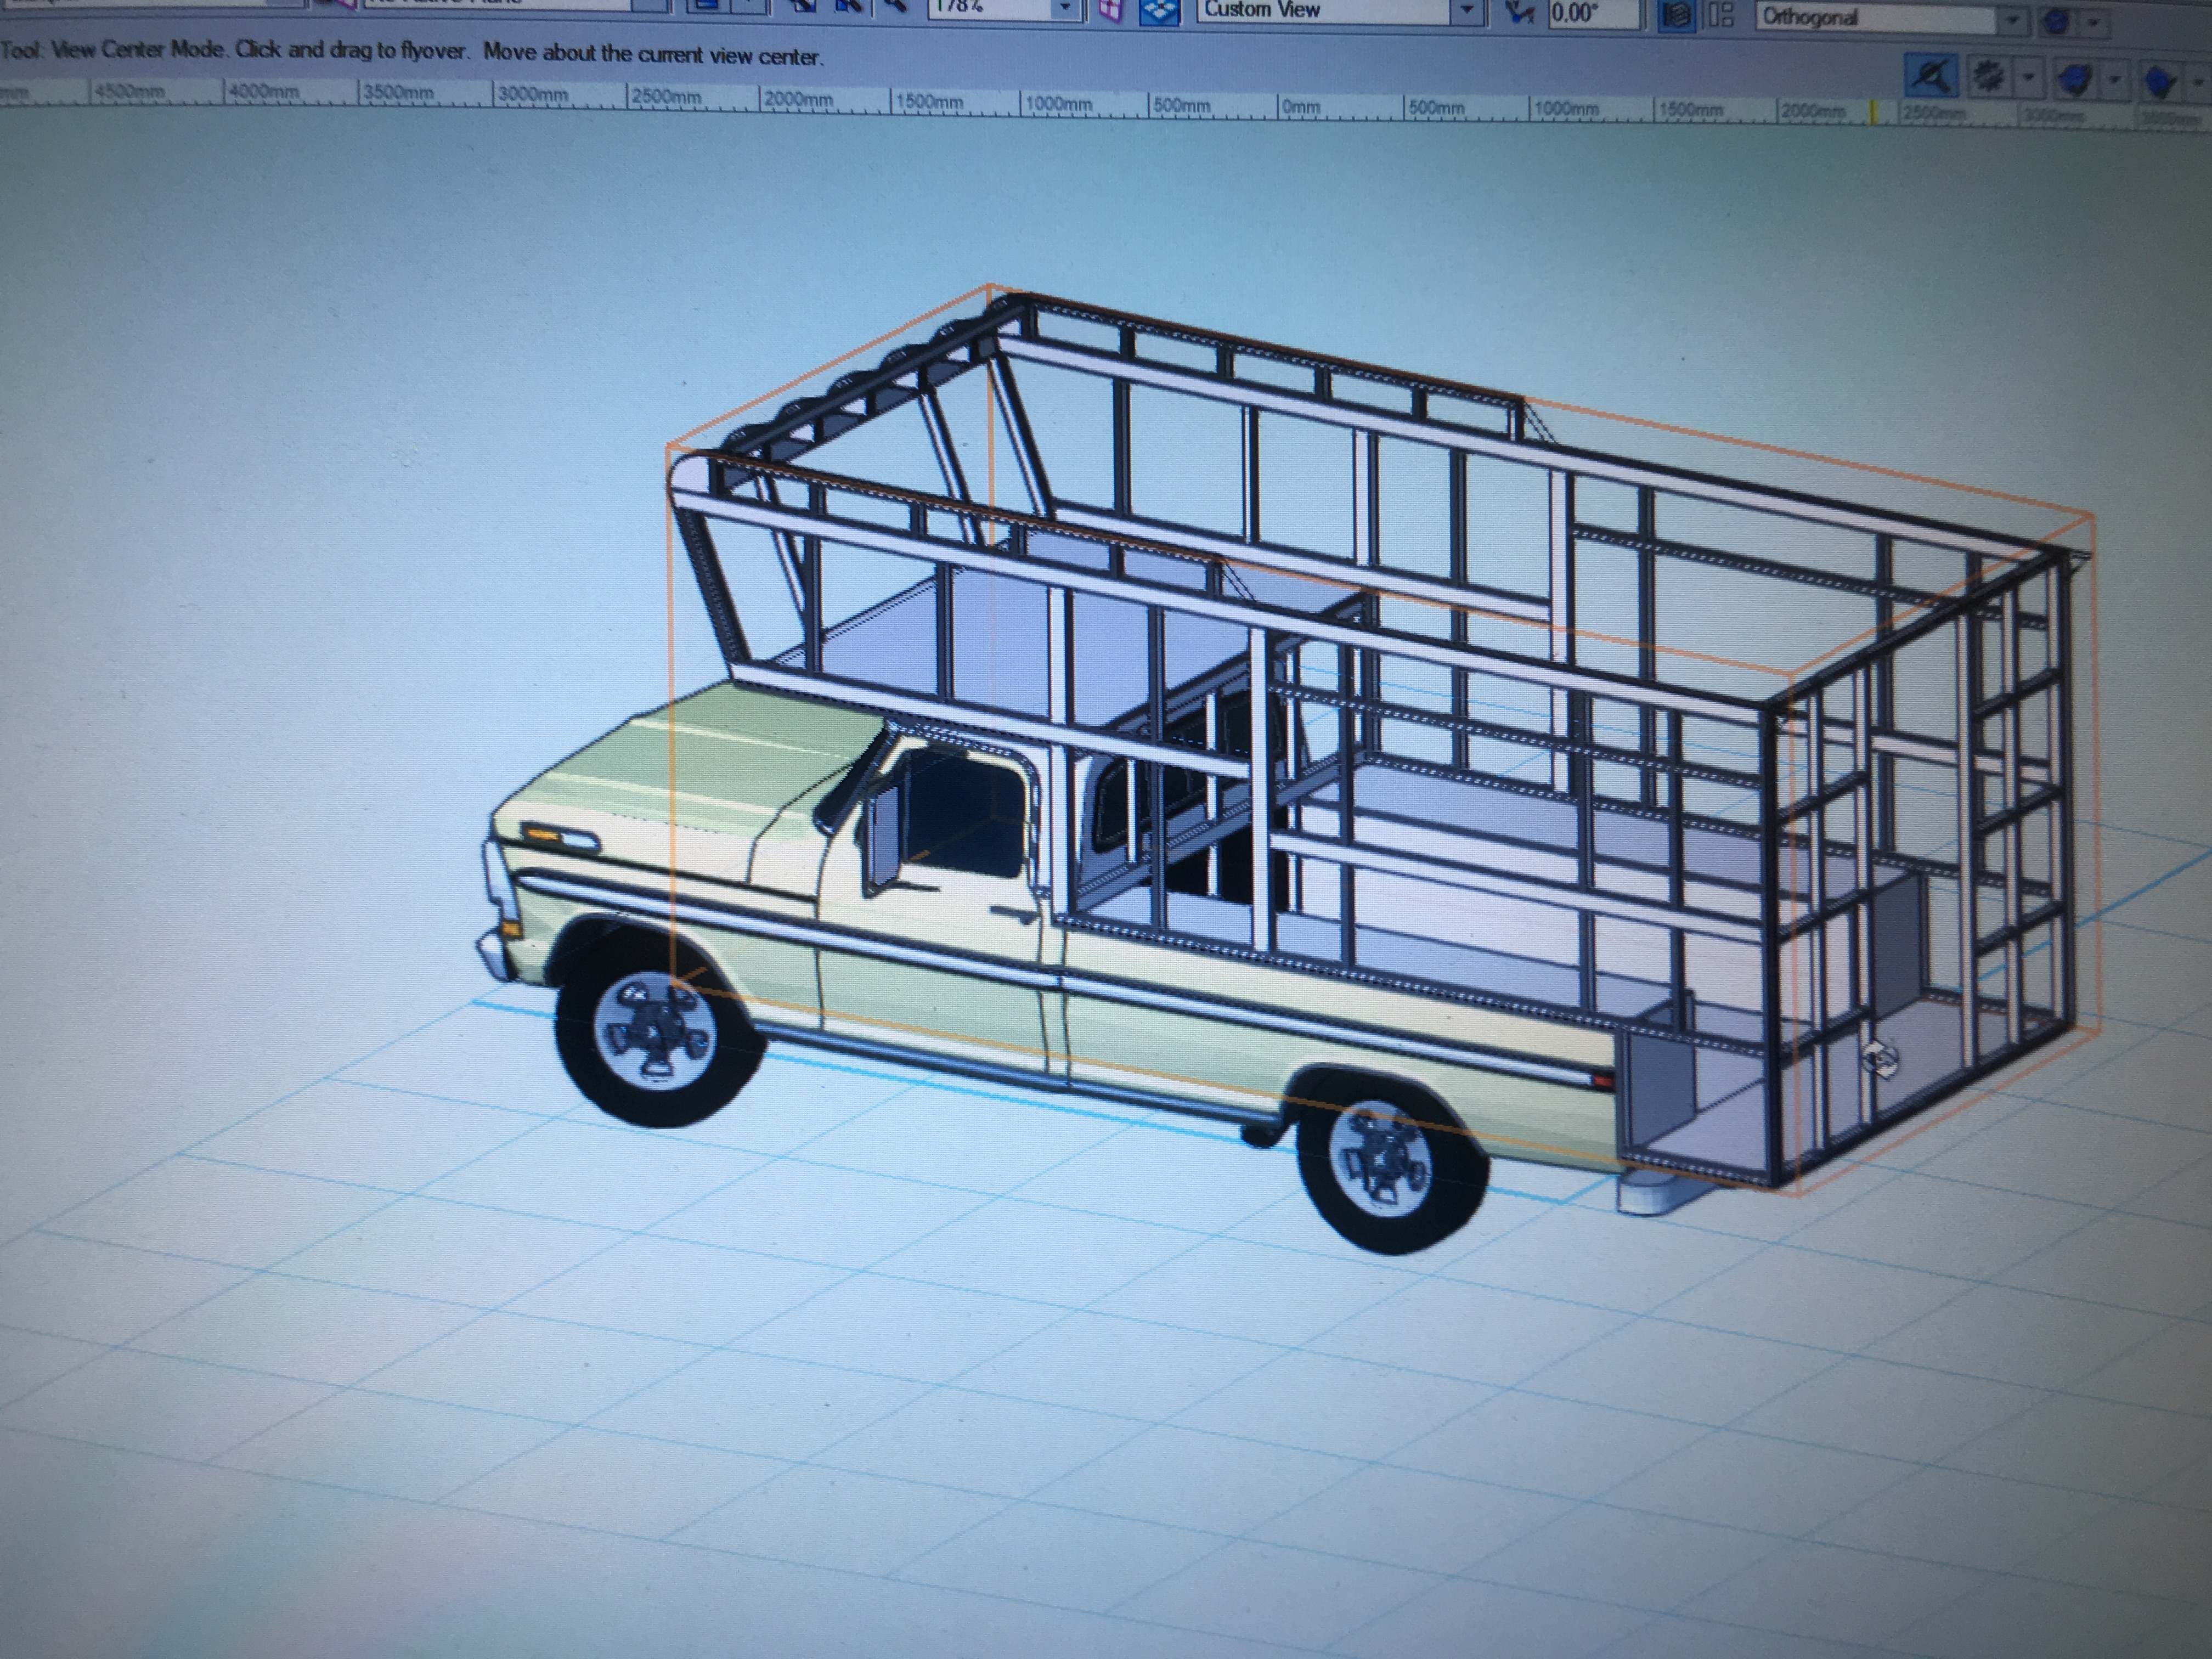This screenshot has height=1659, width=2212.
Task: Click the pink working plane cube icon
Action: click(1109, 10)
